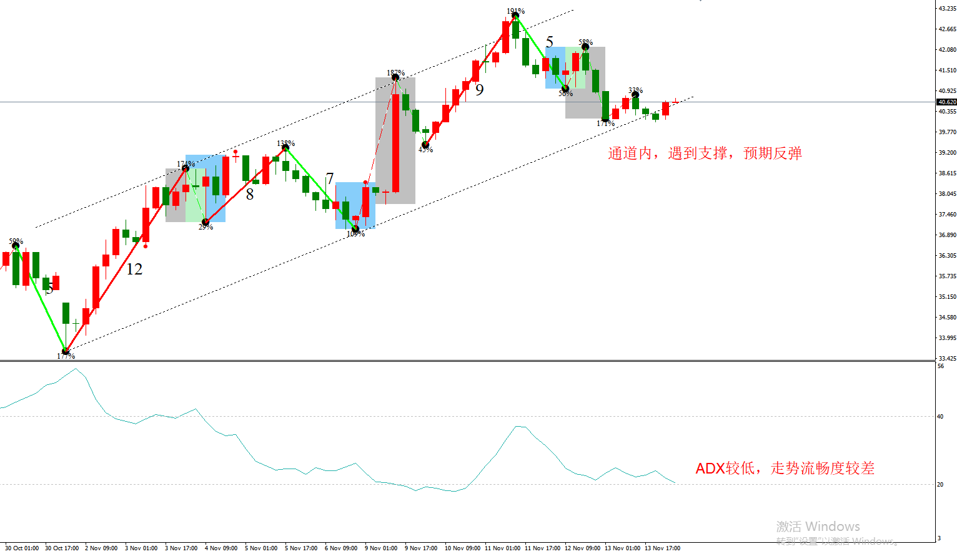Click the 40.355 price axis label

[947, 112]
